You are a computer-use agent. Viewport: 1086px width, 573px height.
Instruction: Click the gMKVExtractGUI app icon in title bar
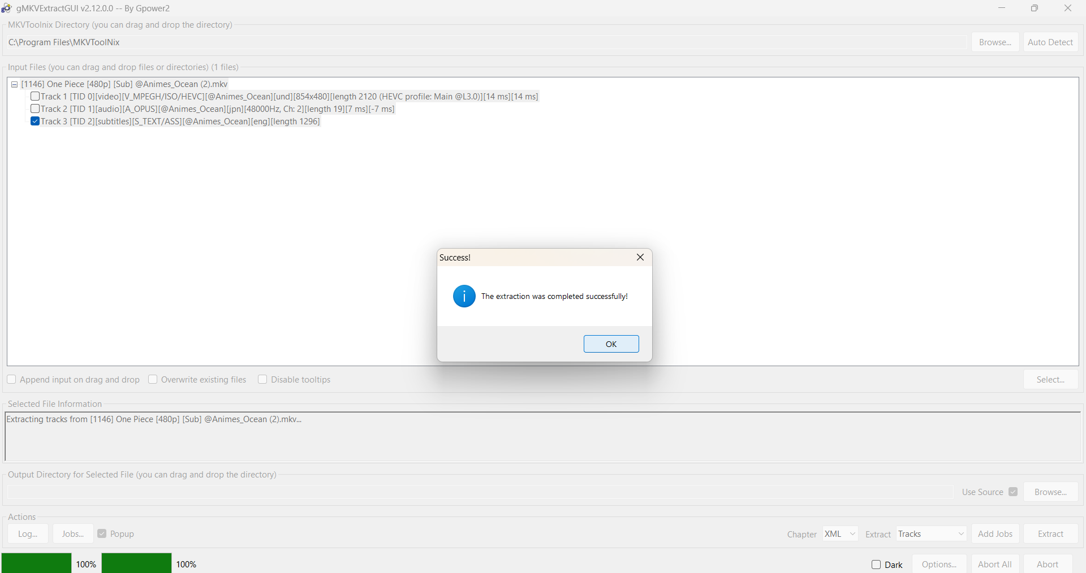7,8
